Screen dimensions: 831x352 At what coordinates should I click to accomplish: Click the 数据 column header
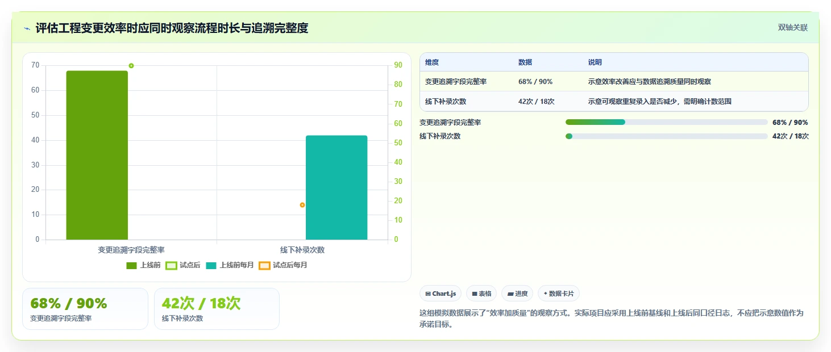pos(525,62)
